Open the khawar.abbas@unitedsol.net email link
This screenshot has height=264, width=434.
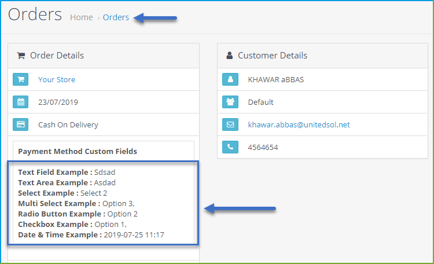tap(299, 124)
